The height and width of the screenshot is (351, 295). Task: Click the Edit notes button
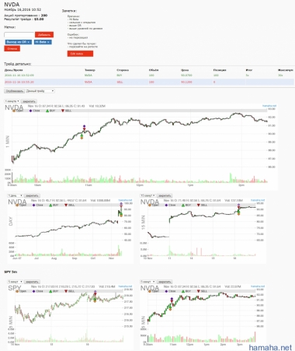[x=80, y=54]
